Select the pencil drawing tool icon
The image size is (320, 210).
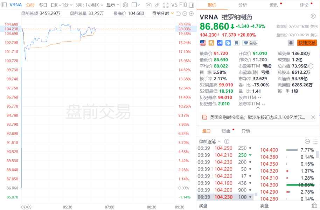coord(157,5)
